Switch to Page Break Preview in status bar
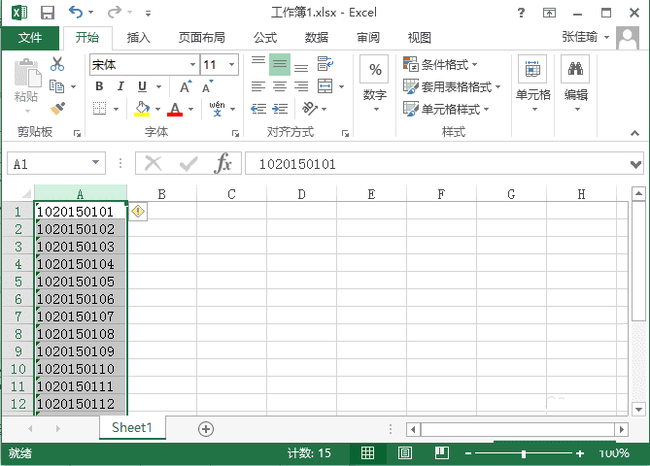The height and width of the screenshot is (466, 650). click(442, 452)
